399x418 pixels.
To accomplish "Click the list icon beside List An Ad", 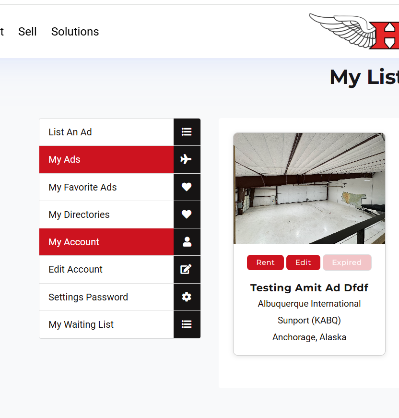I will point(187,132).
